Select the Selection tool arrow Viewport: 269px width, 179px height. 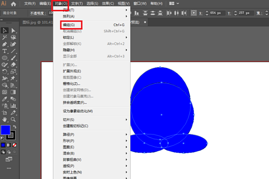tap(4, 30)
